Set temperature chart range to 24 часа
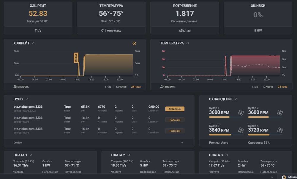The image size is (297, 179). click(283, 87)
